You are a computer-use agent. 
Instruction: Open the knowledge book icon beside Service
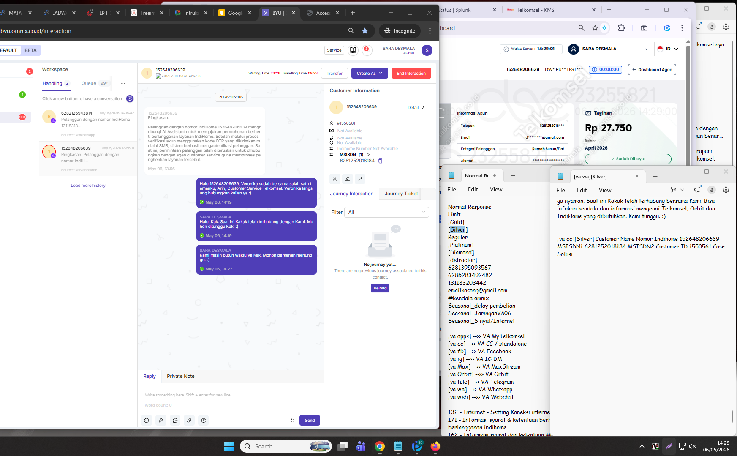coord(353,50)
